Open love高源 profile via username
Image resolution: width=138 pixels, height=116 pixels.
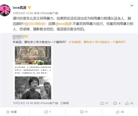20,8
